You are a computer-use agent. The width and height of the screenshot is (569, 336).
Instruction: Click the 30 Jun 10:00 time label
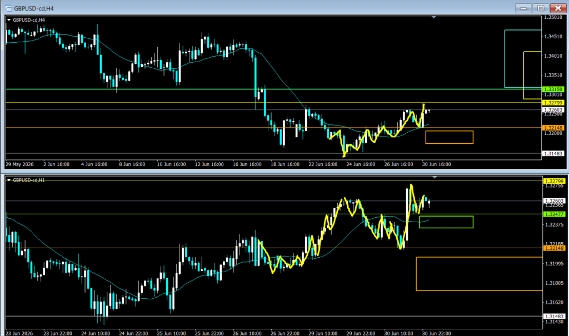click(398, 333)
